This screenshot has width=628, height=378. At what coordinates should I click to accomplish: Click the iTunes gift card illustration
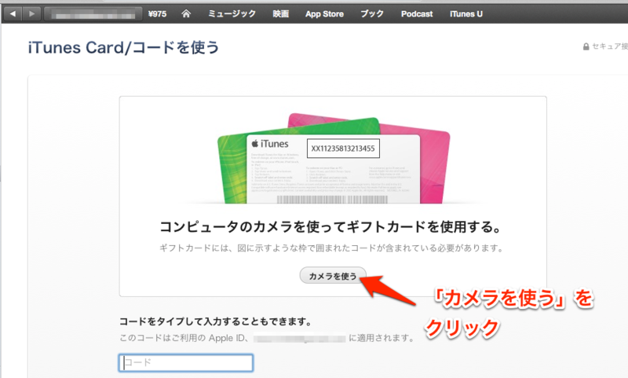pyautogui.click(x=333, y=158)
